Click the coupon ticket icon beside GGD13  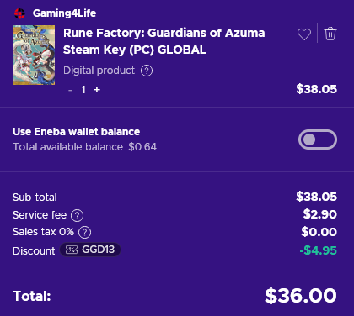[72, 250]
